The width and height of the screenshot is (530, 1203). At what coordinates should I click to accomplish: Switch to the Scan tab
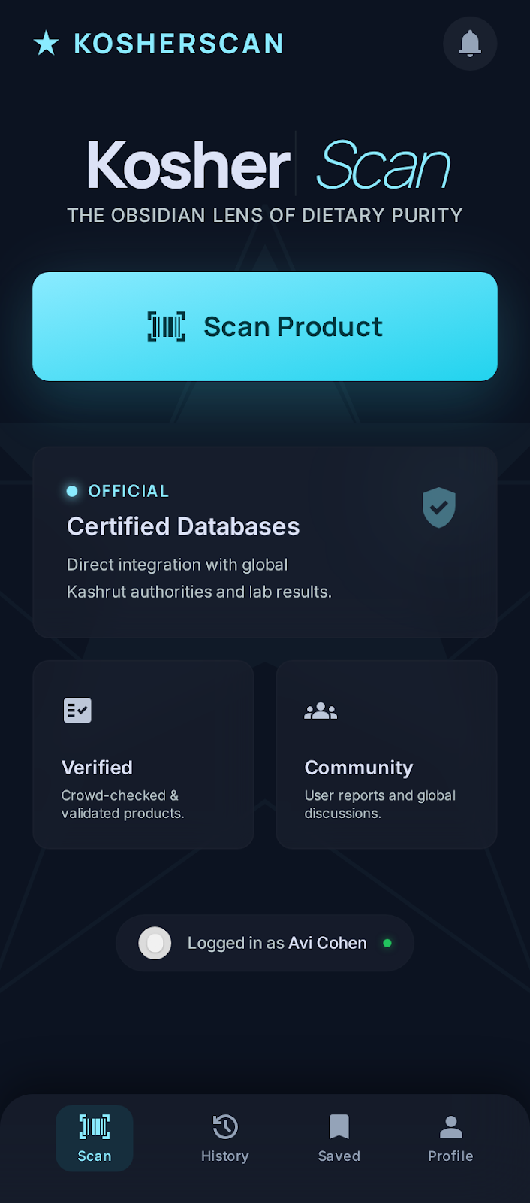click(95, 1138)
